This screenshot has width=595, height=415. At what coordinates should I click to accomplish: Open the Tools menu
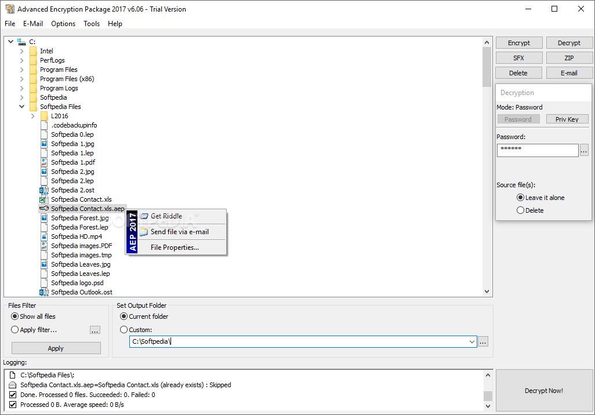coord(92,24)
